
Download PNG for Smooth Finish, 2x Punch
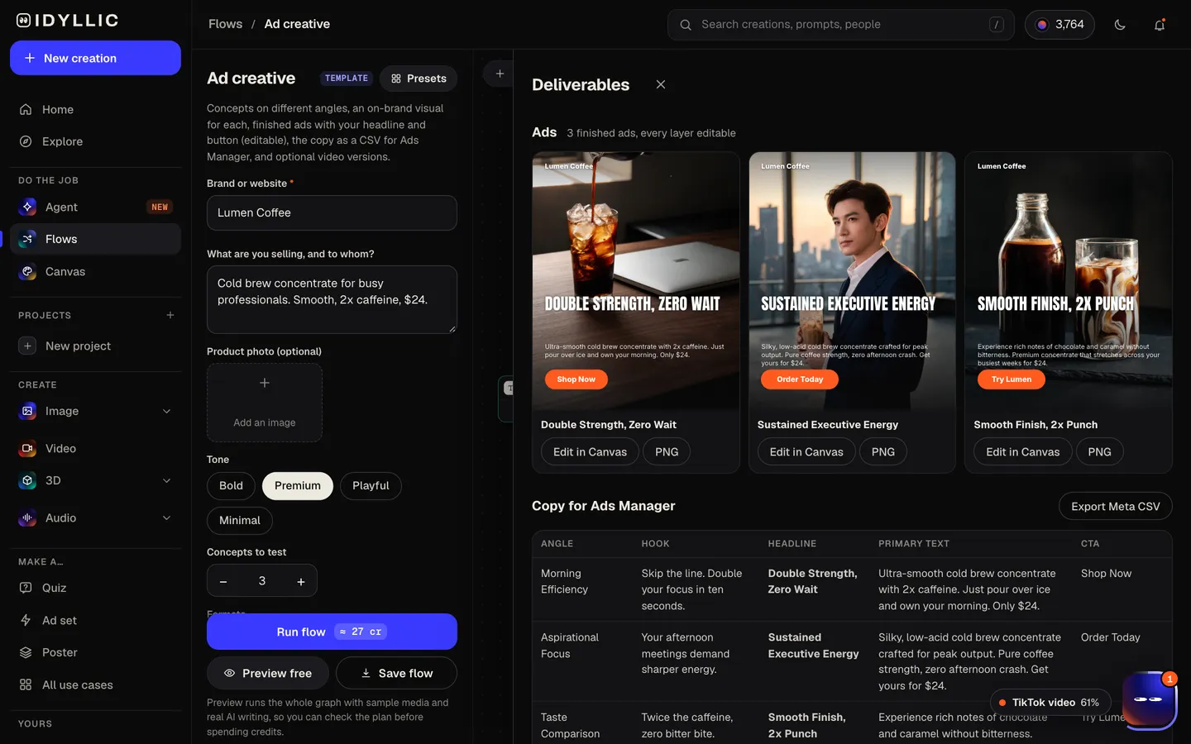click(1100, 451)
